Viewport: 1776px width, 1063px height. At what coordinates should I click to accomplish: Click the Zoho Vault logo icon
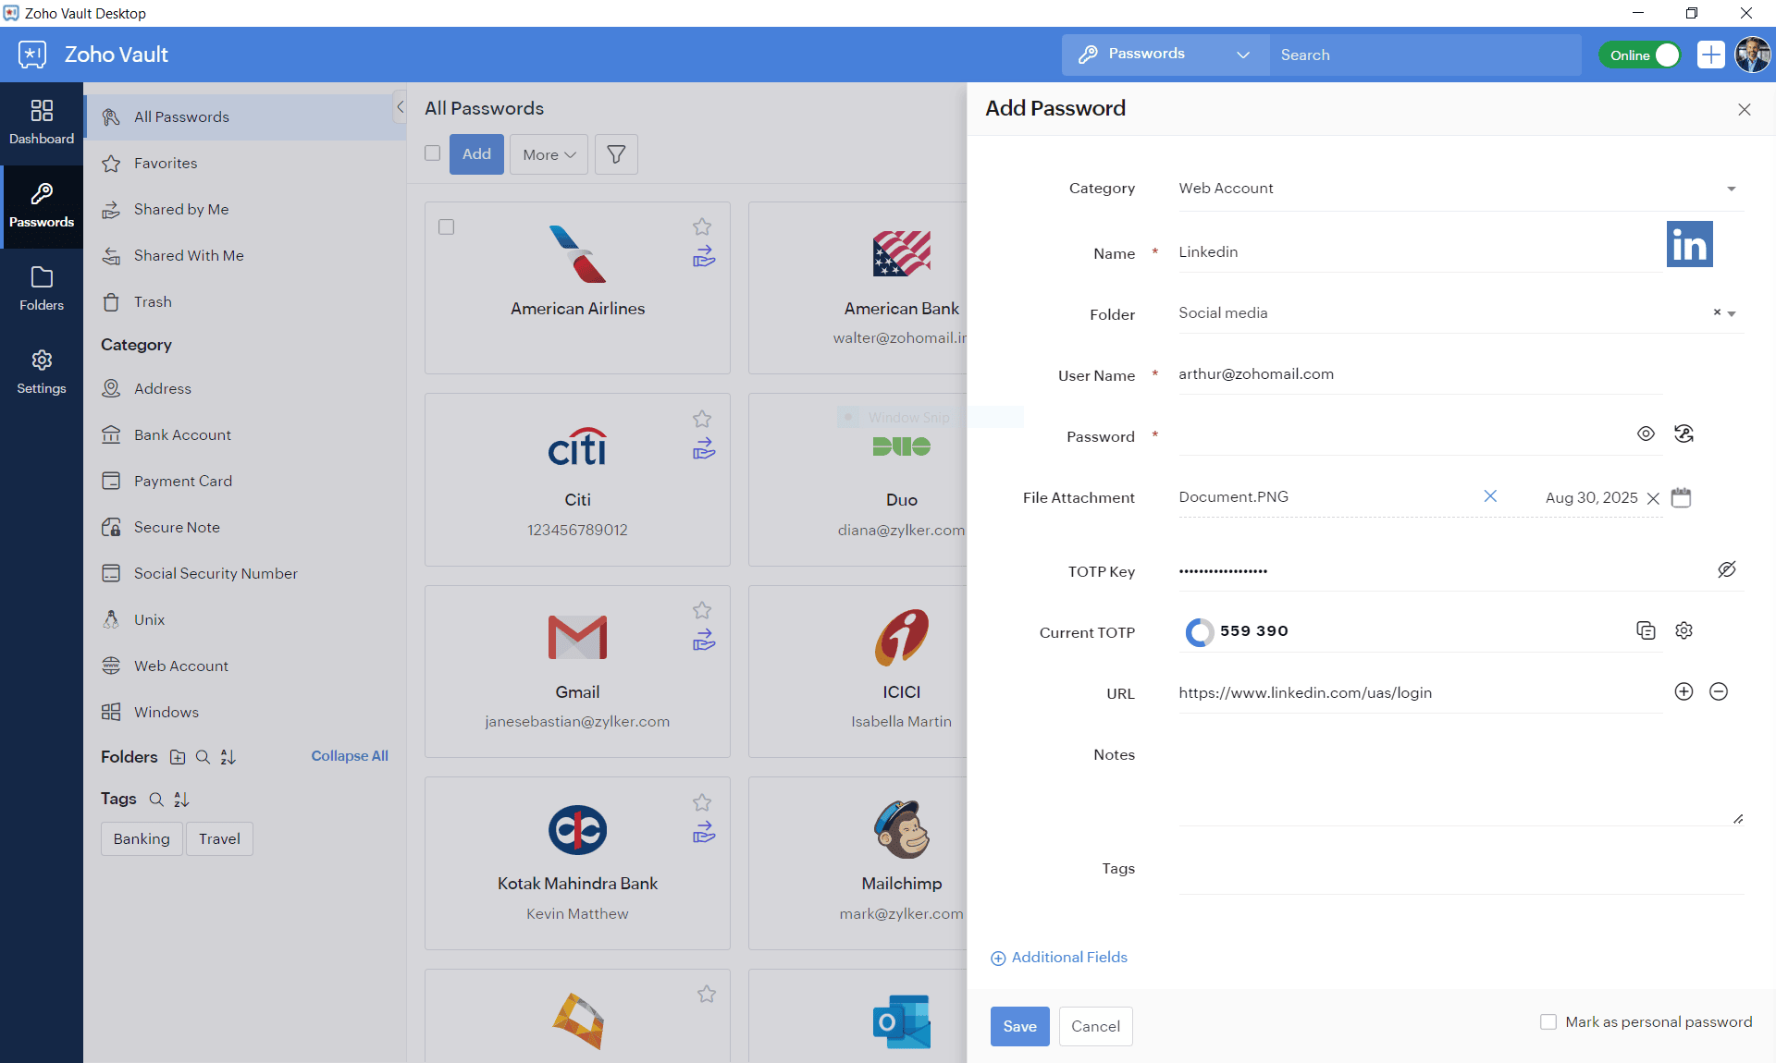click(x=32, y=55)
